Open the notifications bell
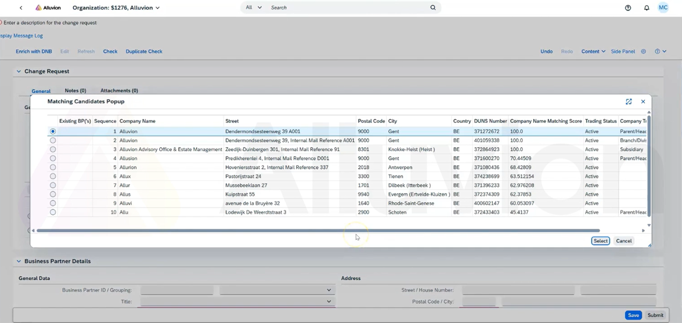The height and width of the screenshot is (323, 682). coord(647,8)
